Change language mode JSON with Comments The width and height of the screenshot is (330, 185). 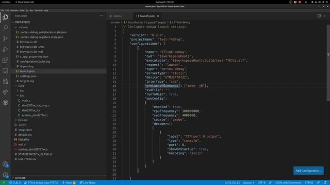point(288,183)
